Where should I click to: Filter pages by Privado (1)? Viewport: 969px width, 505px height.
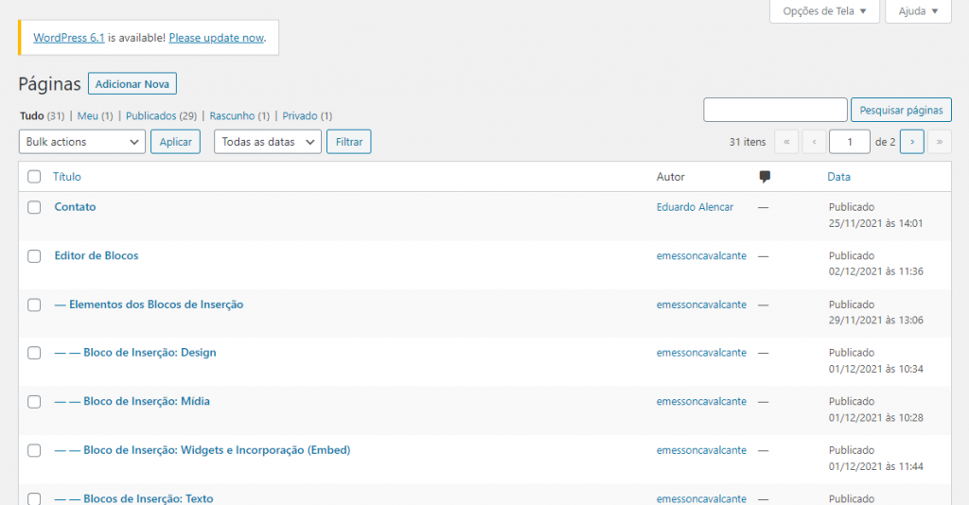308,115
